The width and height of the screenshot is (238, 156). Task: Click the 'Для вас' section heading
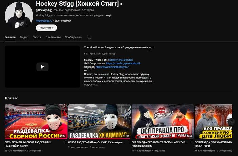[x=11, y=98]
